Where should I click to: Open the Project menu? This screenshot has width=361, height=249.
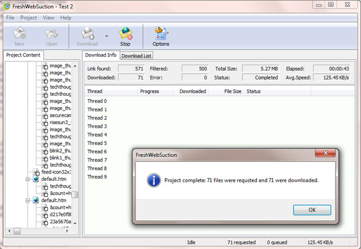pos(29,17)
